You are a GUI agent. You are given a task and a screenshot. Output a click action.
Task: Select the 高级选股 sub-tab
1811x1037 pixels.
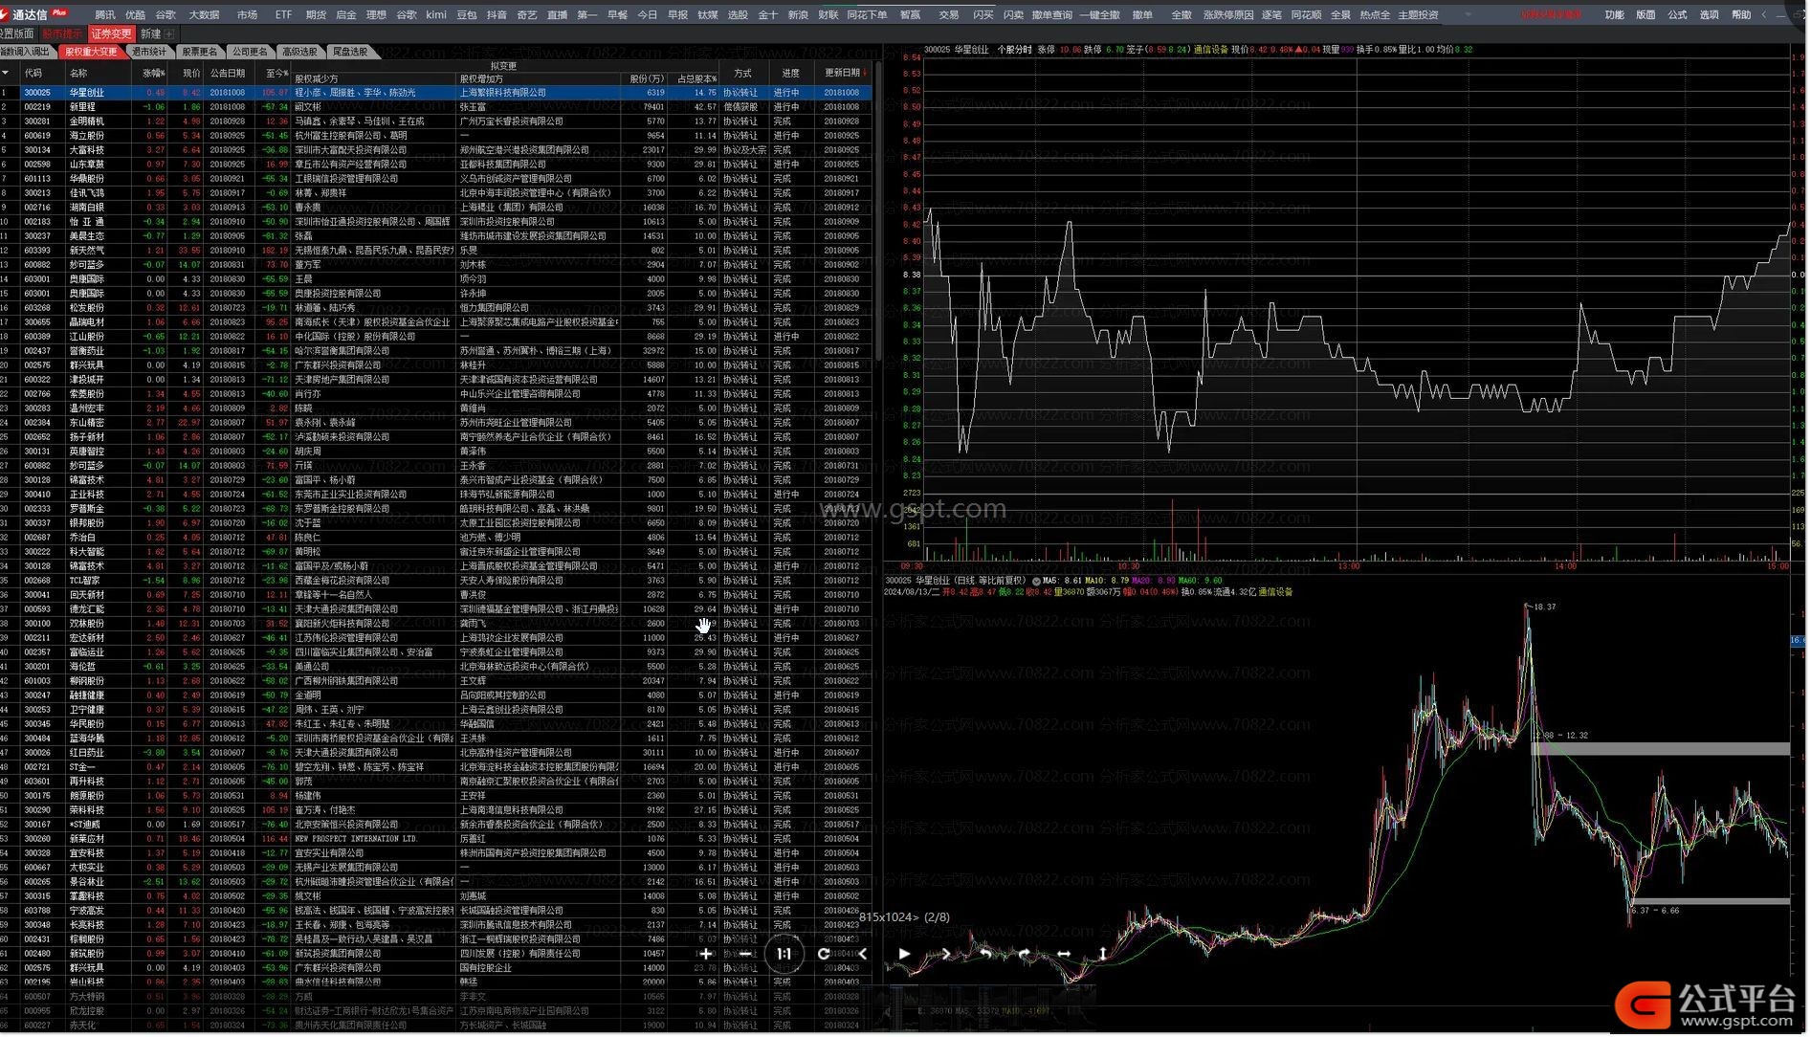[299, 53]
